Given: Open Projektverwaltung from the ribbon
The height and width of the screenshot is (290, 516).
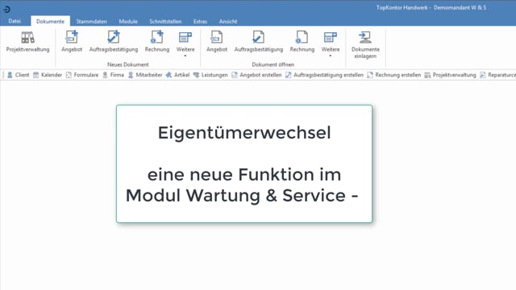Looking at the screenshot, I should click(x=27, y=42).
